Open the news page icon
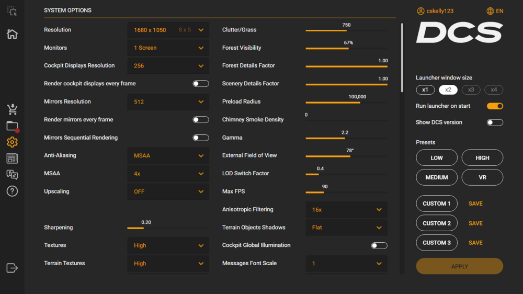Image resolution: width=523 pixels, height=294 pixels. point(12,159)
